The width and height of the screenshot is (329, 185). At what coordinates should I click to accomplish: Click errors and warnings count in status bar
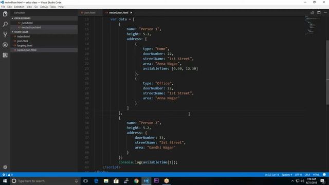[x=8, y=175]
